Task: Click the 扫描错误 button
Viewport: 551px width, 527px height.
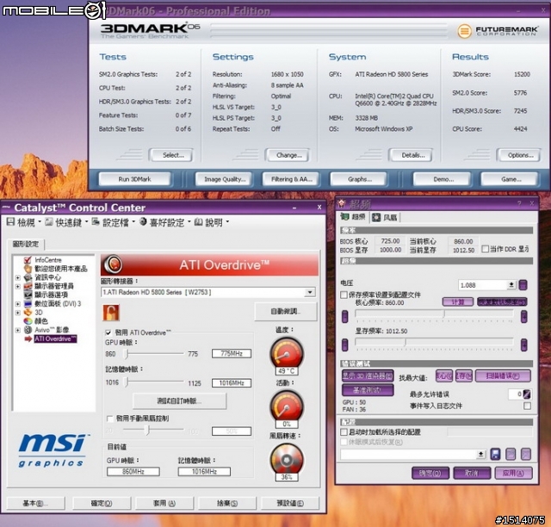Action: [x=503, y=375]
